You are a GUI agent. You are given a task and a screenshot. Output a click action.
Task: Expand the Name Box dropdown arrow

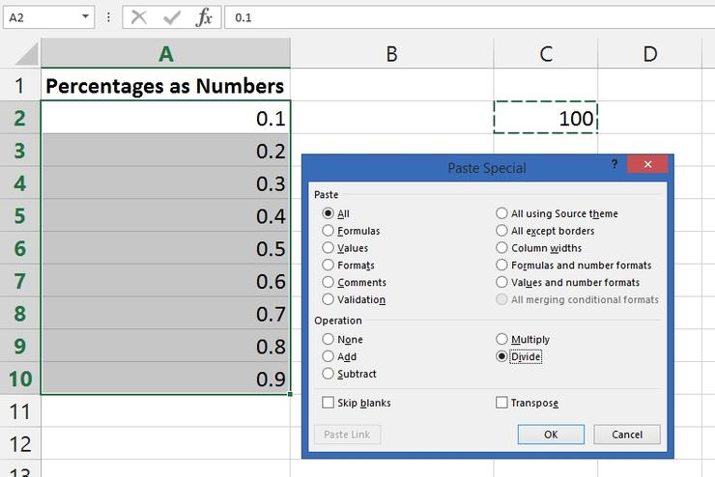tap(86, 17)
